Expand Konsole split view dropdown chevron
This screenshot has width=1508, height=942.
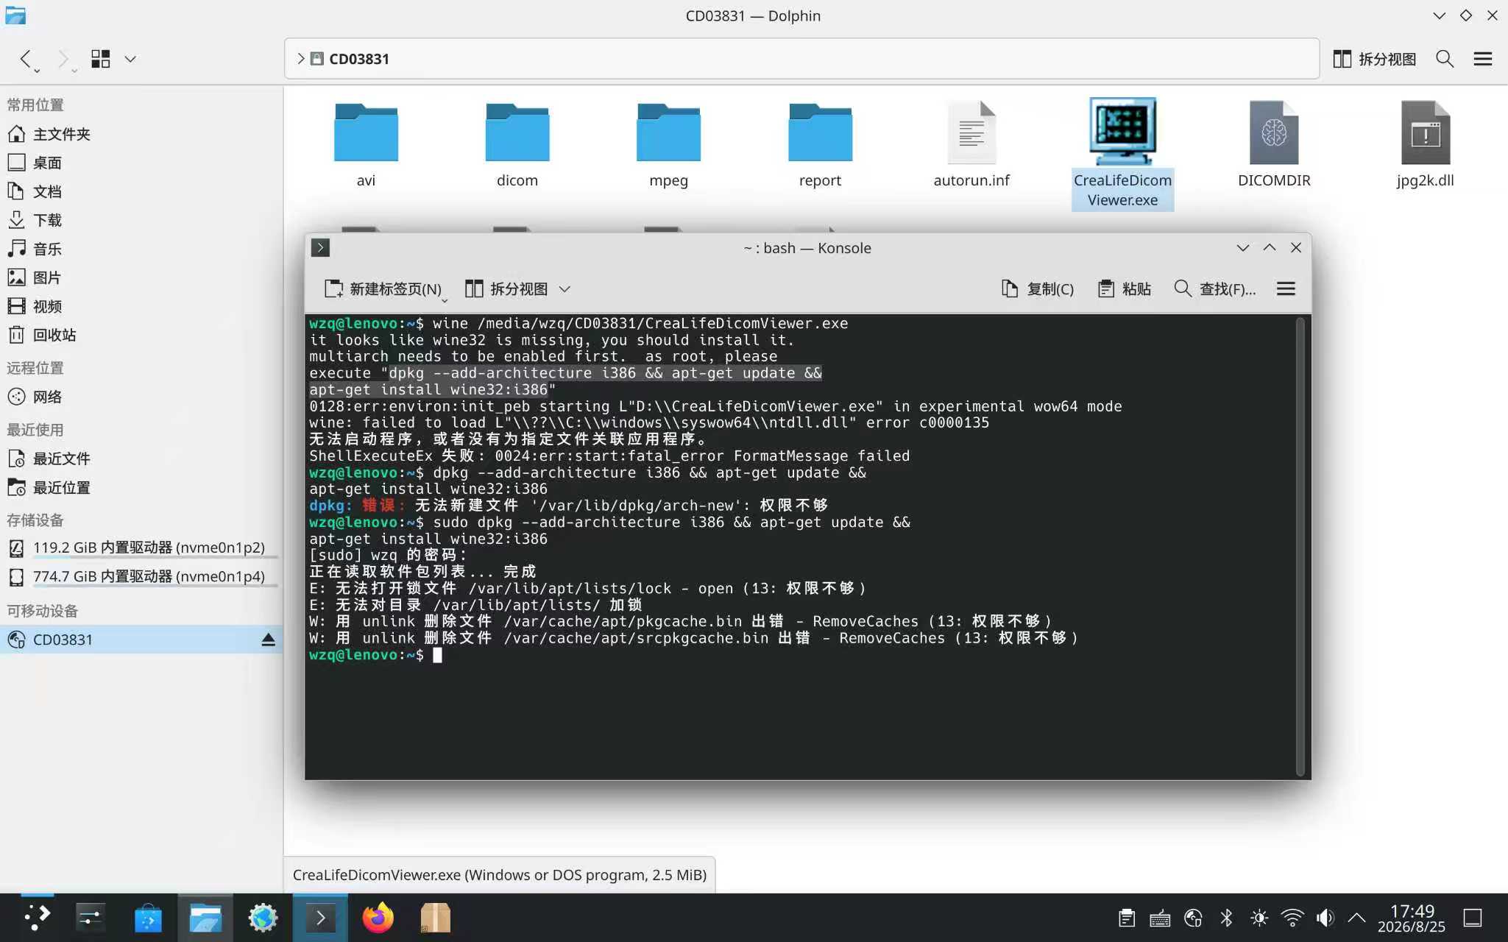coord(564,289)
